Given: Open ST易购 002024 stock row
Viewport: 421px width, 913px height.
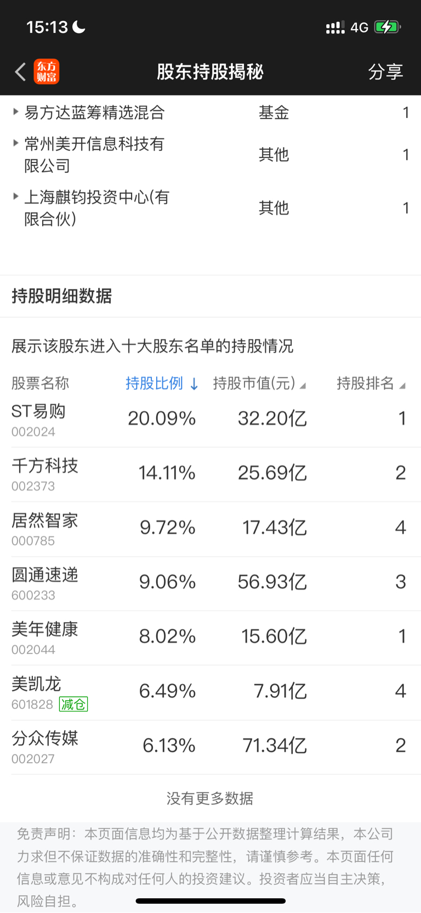Looking at the screenshot, I should (x=210, y=419).
